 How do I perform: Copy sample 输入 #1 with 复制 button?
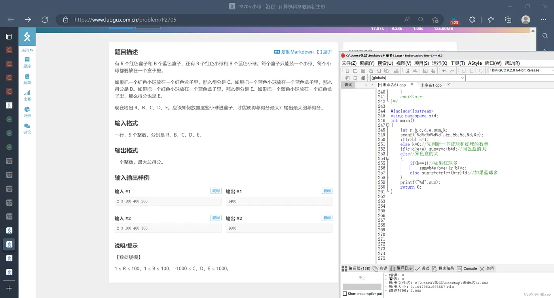216,191
